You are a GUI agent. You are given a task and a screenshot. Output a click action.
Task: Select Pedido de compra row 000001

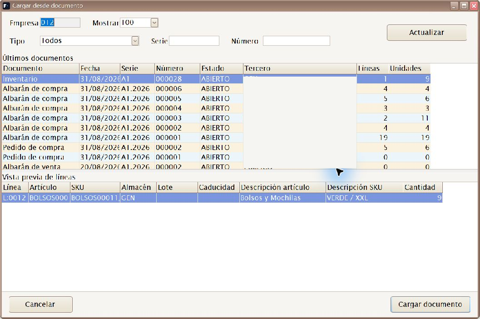[216, 157]
